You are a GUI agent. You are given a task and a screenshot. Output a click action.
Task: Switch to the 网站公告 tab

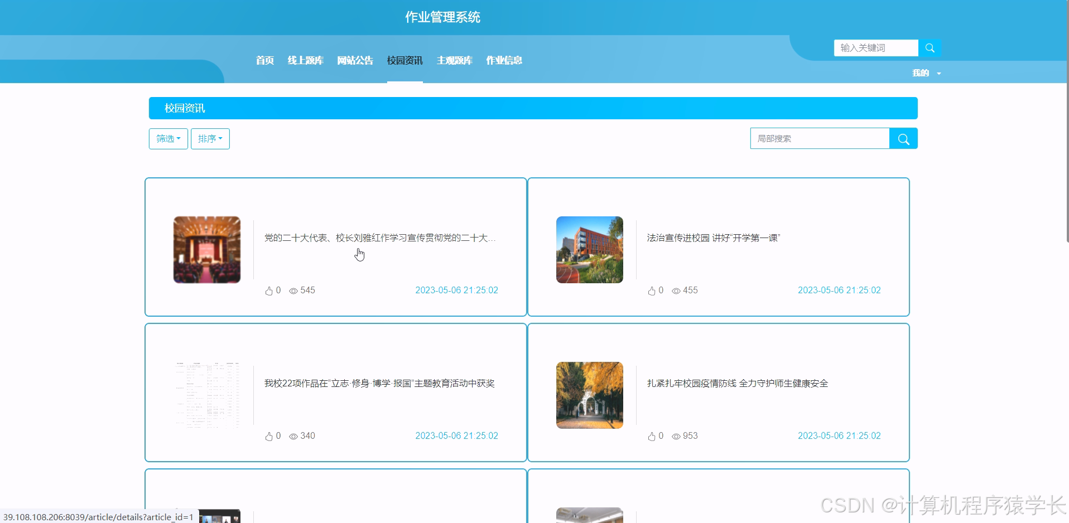pos(355,60)
